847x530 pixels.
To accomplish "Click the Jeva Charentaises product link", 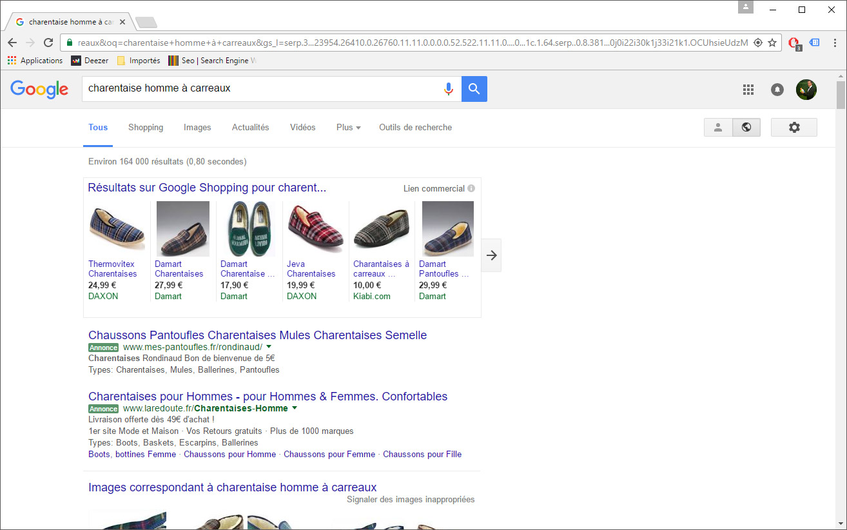I will 311,269.
